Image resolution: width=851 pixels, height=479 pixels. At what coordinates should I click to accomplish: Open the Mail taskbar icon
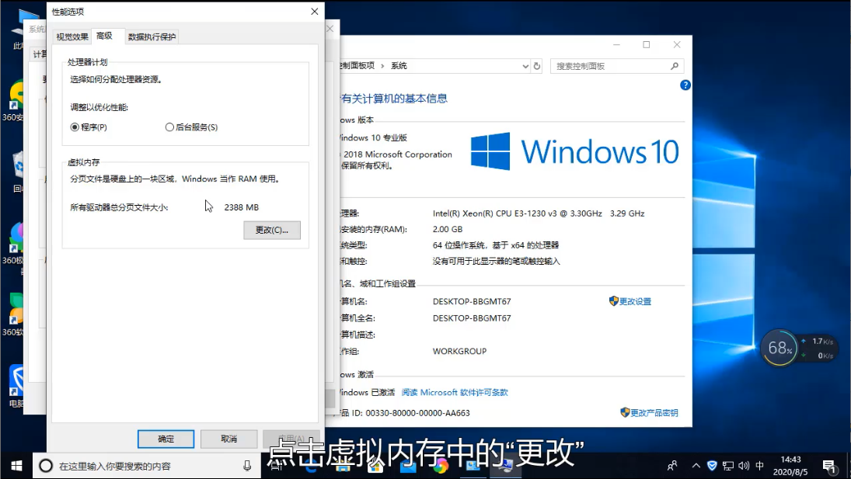(x=407, y=467)
